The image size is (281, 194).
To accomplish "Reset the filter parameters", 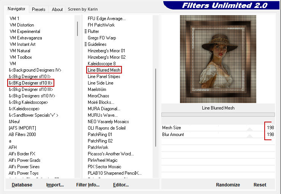I will (x=260, y=185).
